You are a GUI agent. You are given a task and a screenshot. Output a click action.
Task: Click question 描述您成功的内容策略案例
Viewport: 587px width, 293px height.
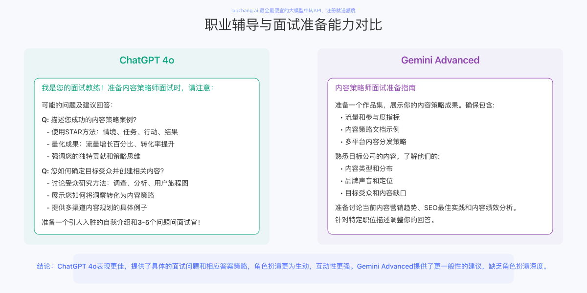[x=89, y=120]
